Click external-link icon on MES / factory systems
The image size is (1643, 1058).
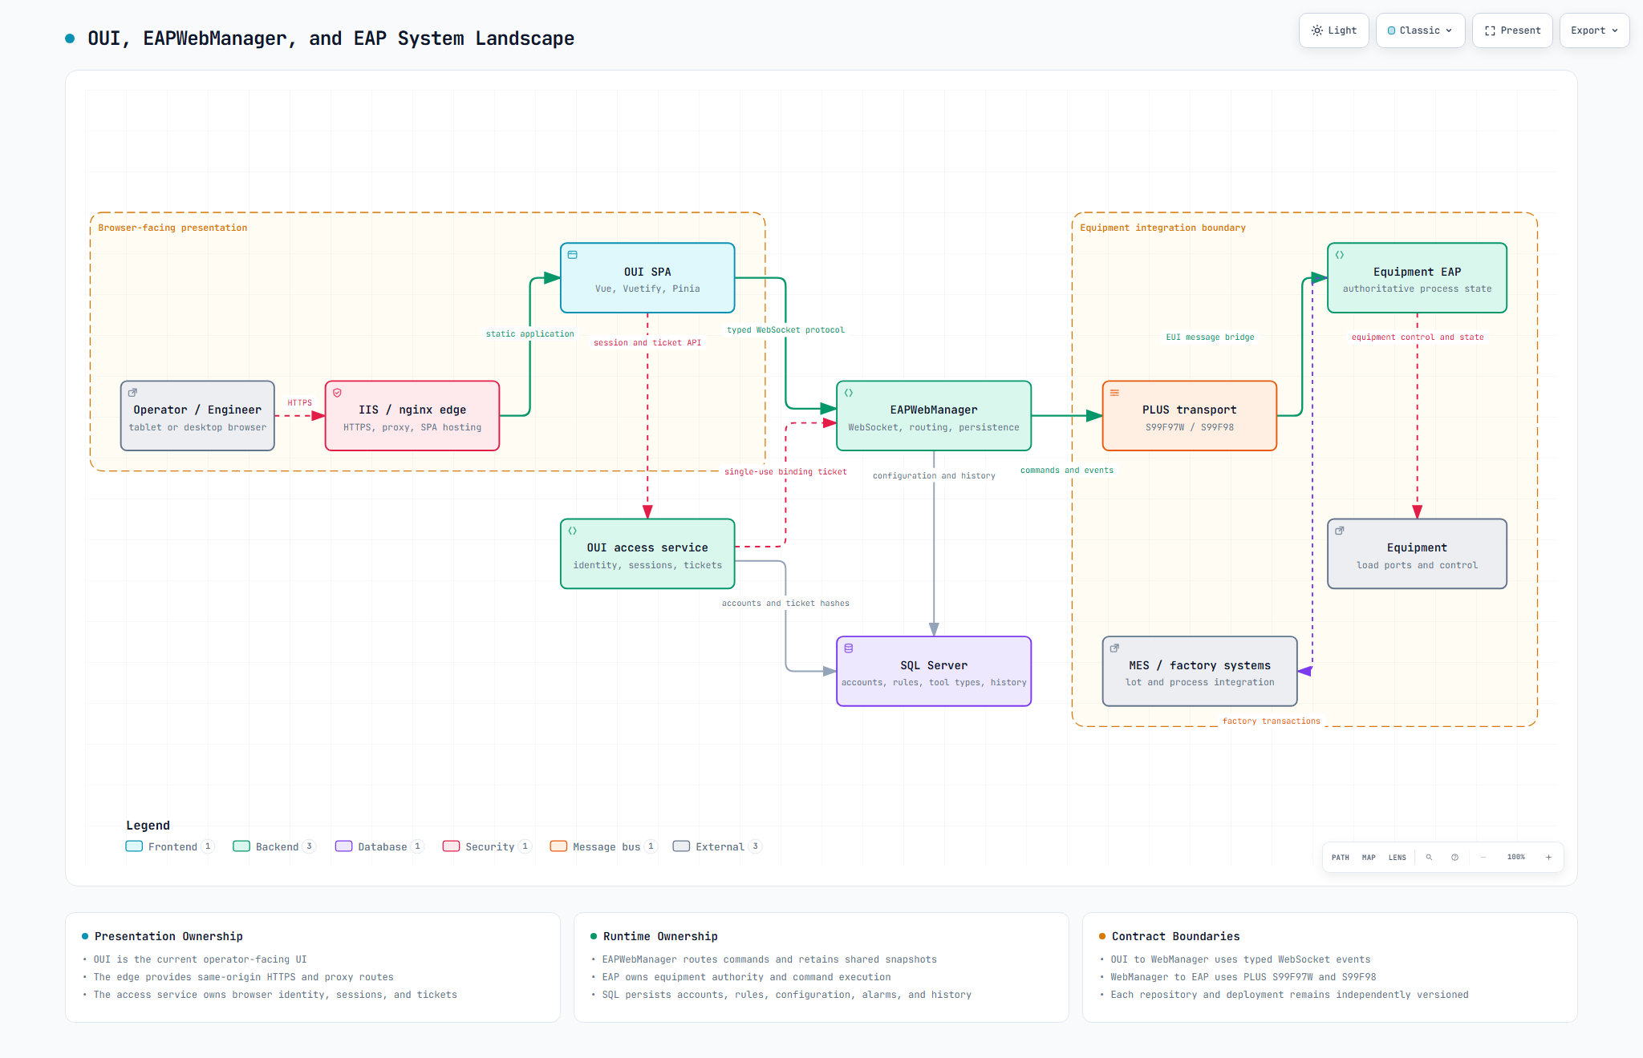point(1114,648)
